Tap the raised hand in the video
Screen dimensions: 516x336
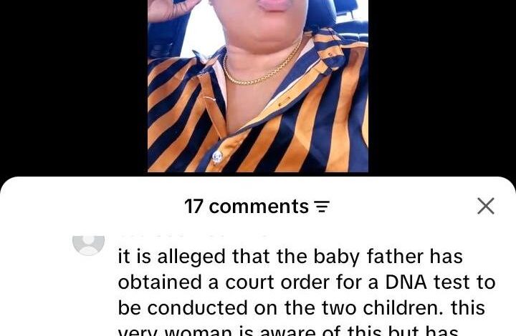171,9
